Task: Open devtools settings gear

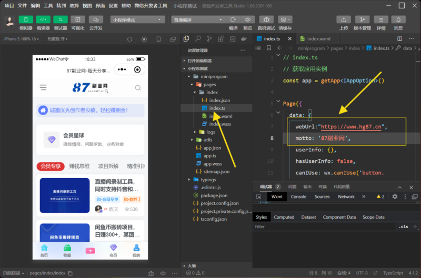Action: coord(395,197)
